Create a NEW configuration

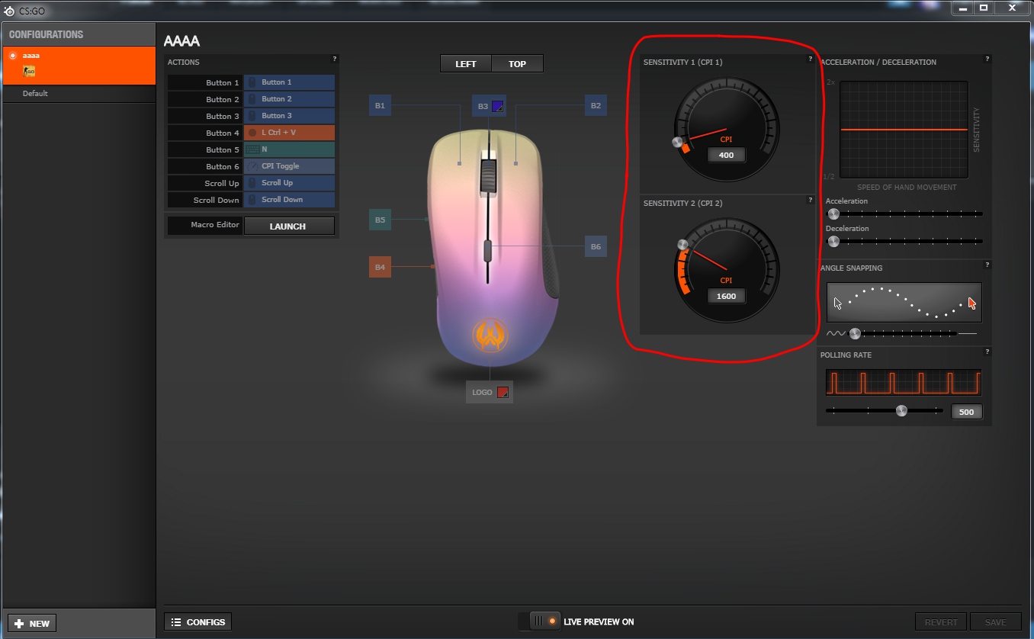coord(31,623)
